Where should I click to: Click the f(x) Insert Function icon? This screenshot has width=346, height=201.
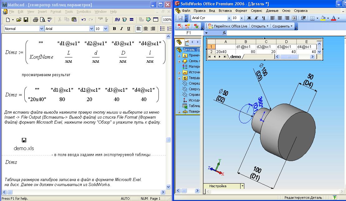tap(117, 20)
